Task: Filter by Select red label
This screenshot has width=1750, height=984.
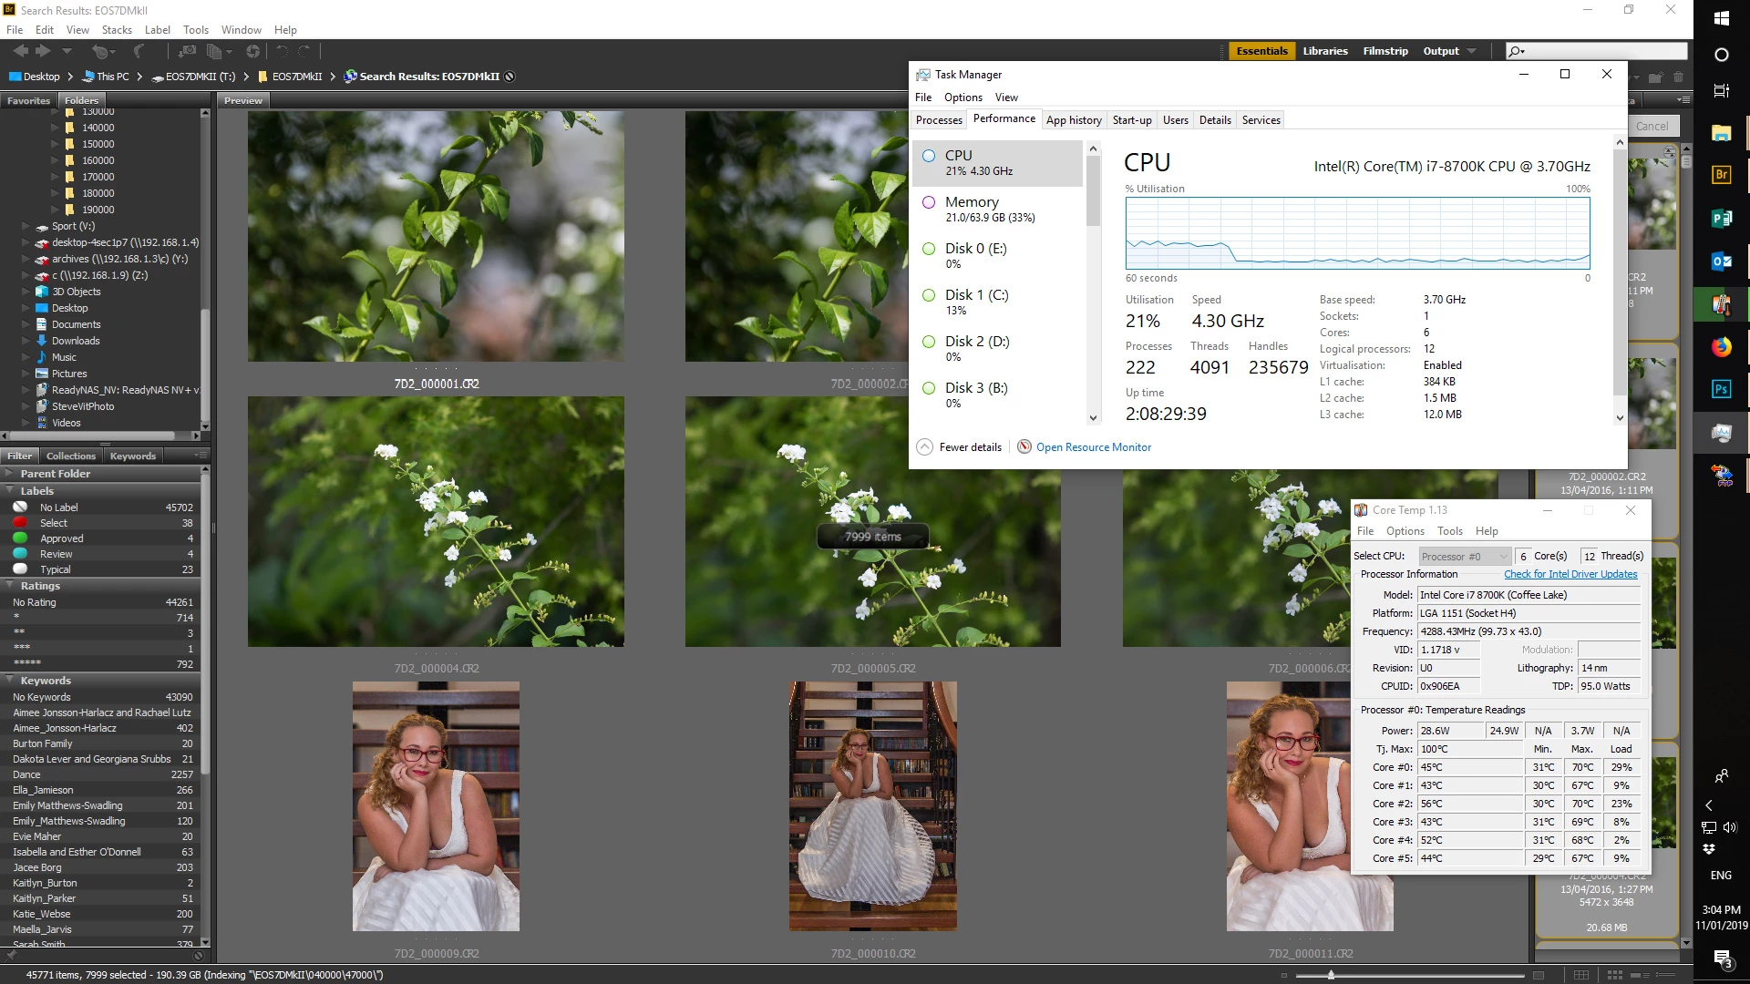Action: 53,523
